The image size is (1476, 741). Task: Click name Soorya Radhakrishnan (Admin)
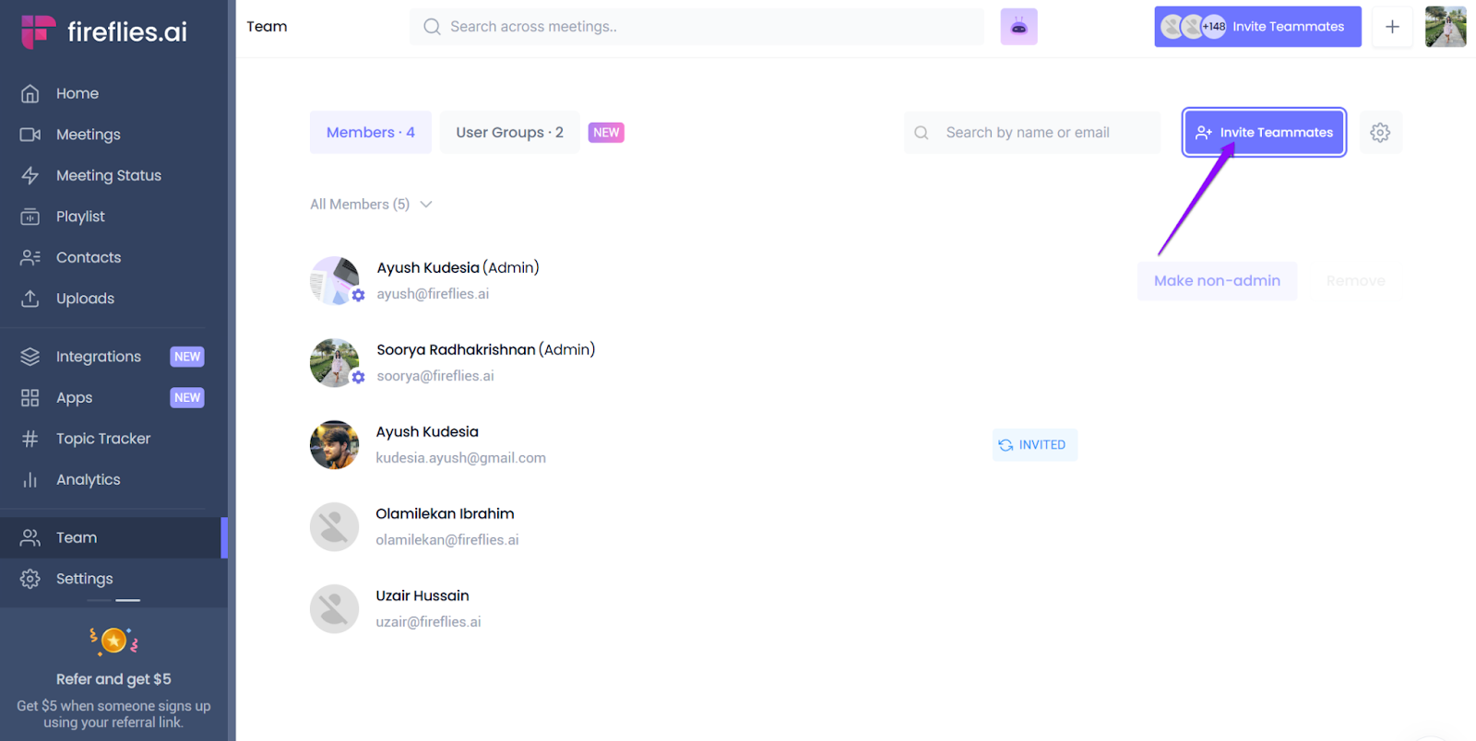(x=486, y=350)
